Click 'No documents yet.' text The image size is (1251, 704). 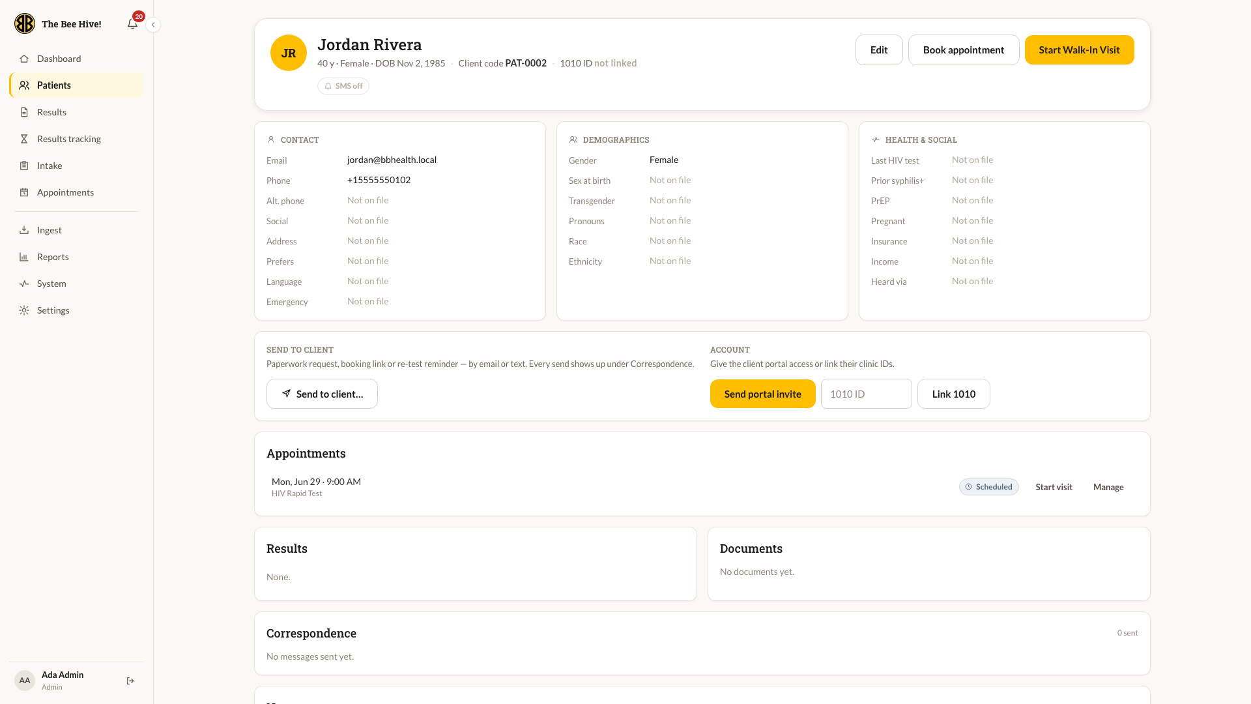[x=756, y=572]
